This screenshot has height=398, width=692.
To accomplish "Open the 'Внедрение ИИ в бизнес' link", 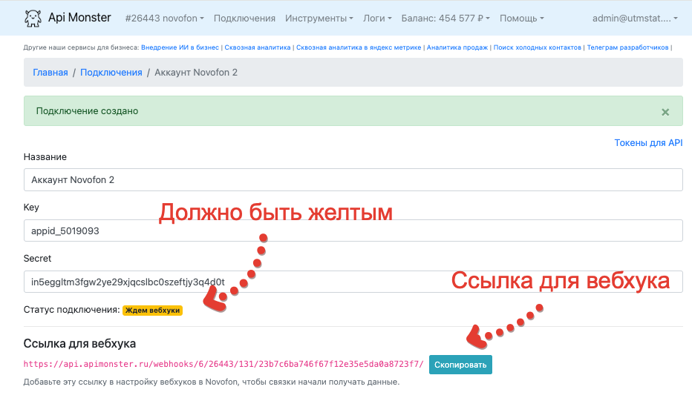I will pyautogui.click(x=180, y=47).
